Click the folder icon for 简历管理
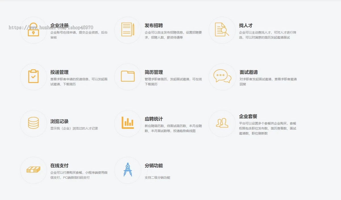 [128, 76]
